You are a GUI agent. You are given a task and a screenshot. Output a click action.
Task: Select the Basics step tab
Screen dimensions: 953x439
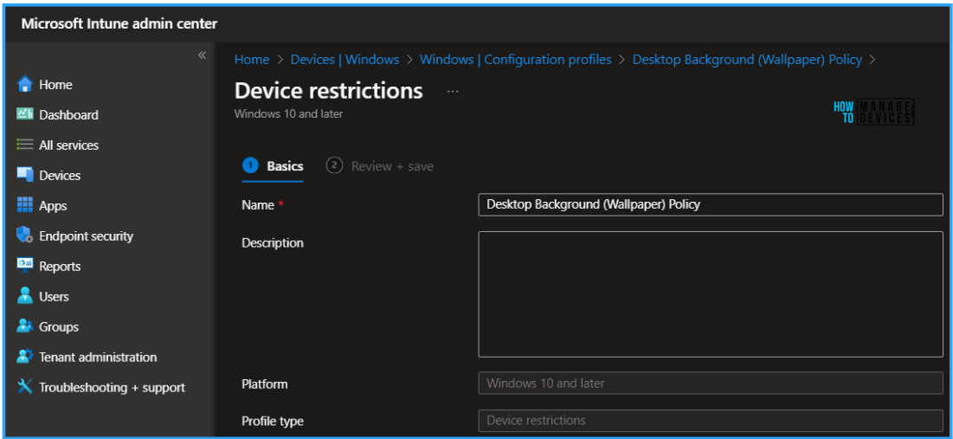(x=273, y=166)
